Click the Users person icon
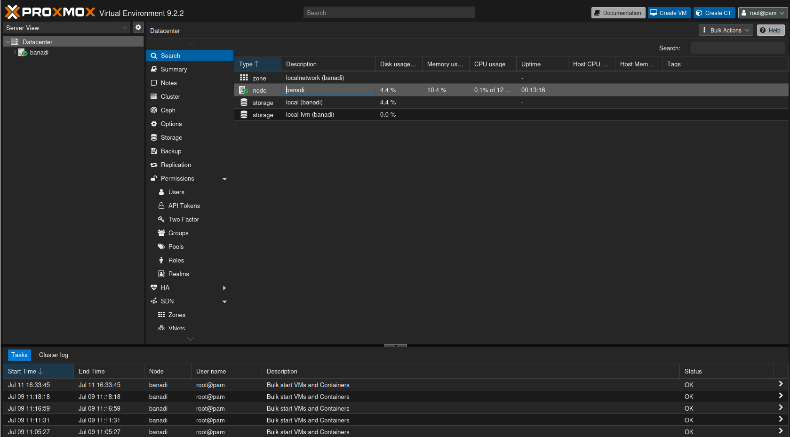This screenshot has width=790, height=437. (x=161, y=192)
